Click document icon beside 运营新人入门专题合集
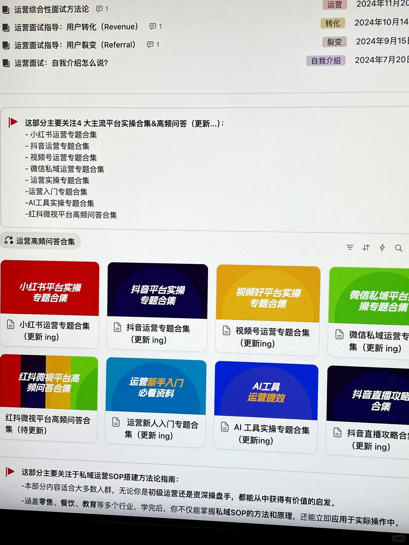409x545 pixels. coord(116,422)
